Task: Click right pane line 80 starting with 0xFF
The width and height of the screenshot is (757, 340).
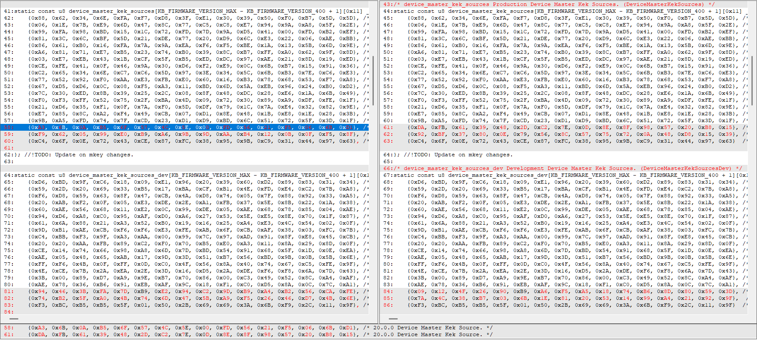Action: click(564, 264)
